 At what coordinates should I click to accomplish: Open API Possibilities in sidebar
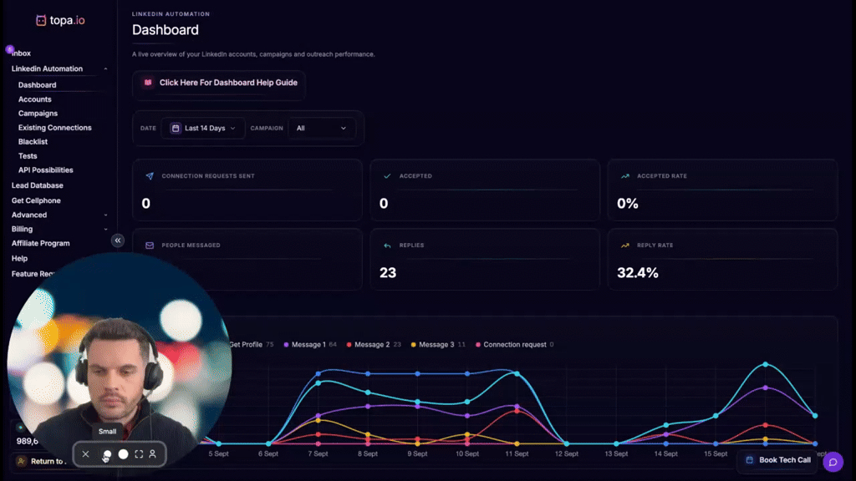45,170
